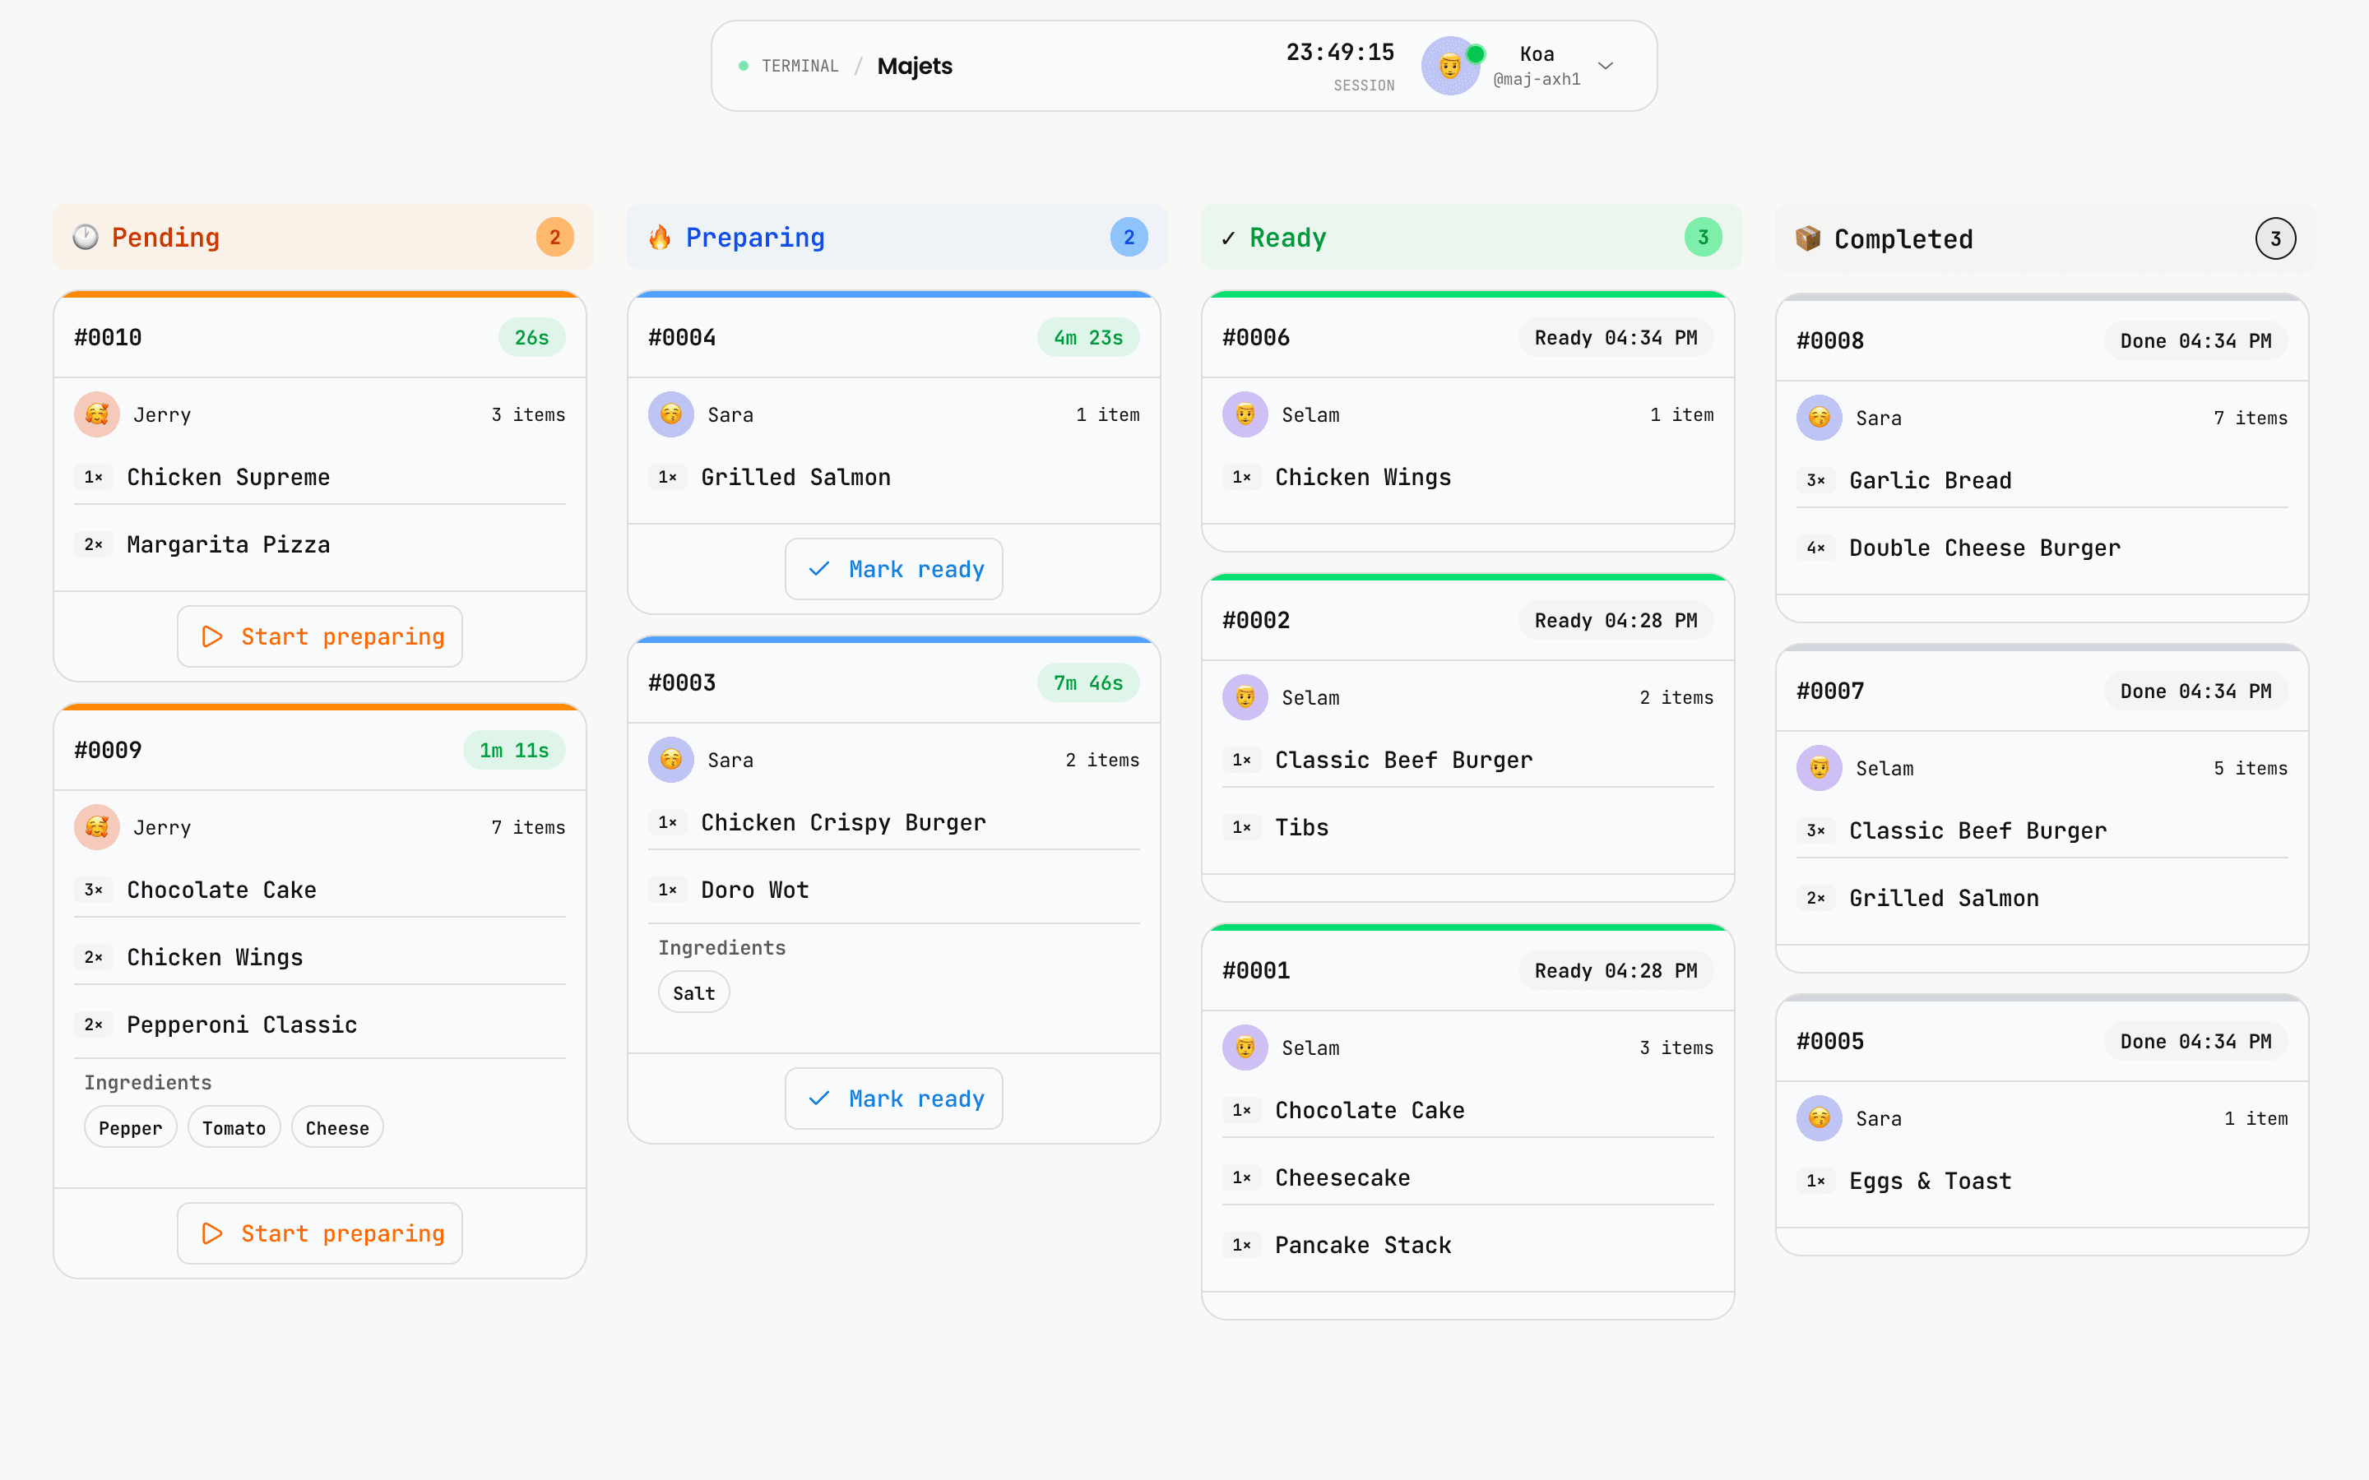Click Selam's avatar on order #0002

tap(1245, 697)
